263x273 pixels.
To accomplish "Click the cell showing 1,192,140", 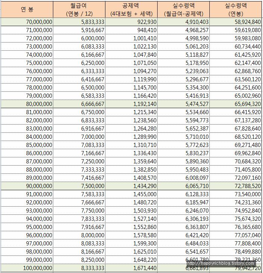I will point(131,104).
